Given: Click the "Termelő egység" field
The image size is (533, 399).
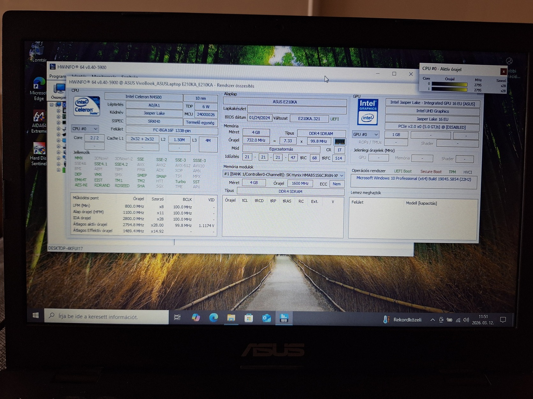Looking at the screenshot, I should [x=200, y=122].
